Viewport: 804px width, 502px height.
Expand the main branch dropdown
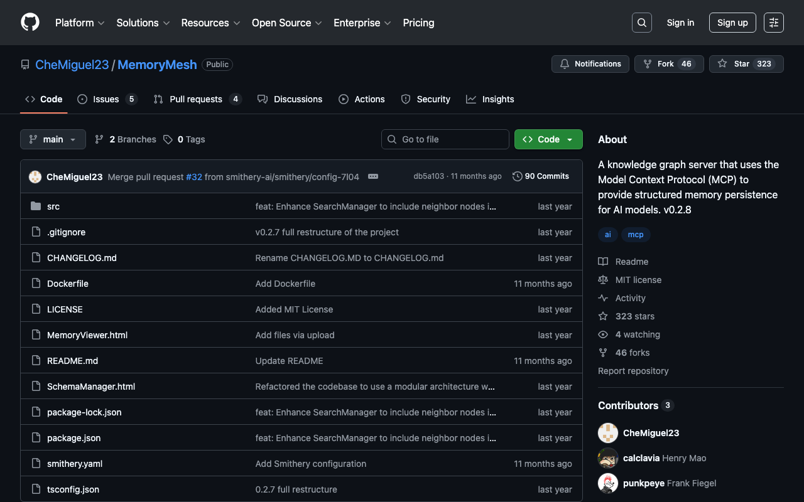tap(53, 139)
